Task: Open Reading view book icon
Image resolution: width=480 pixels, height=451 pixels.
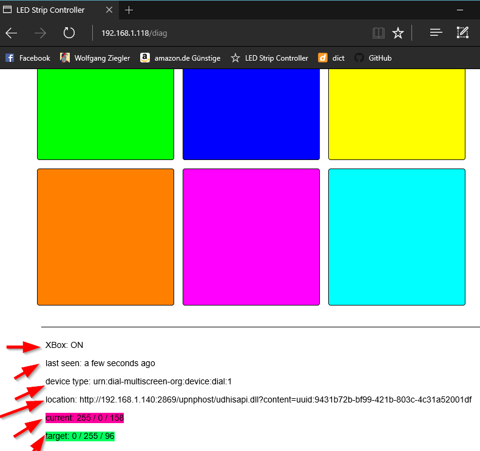Action: (379, 33)
